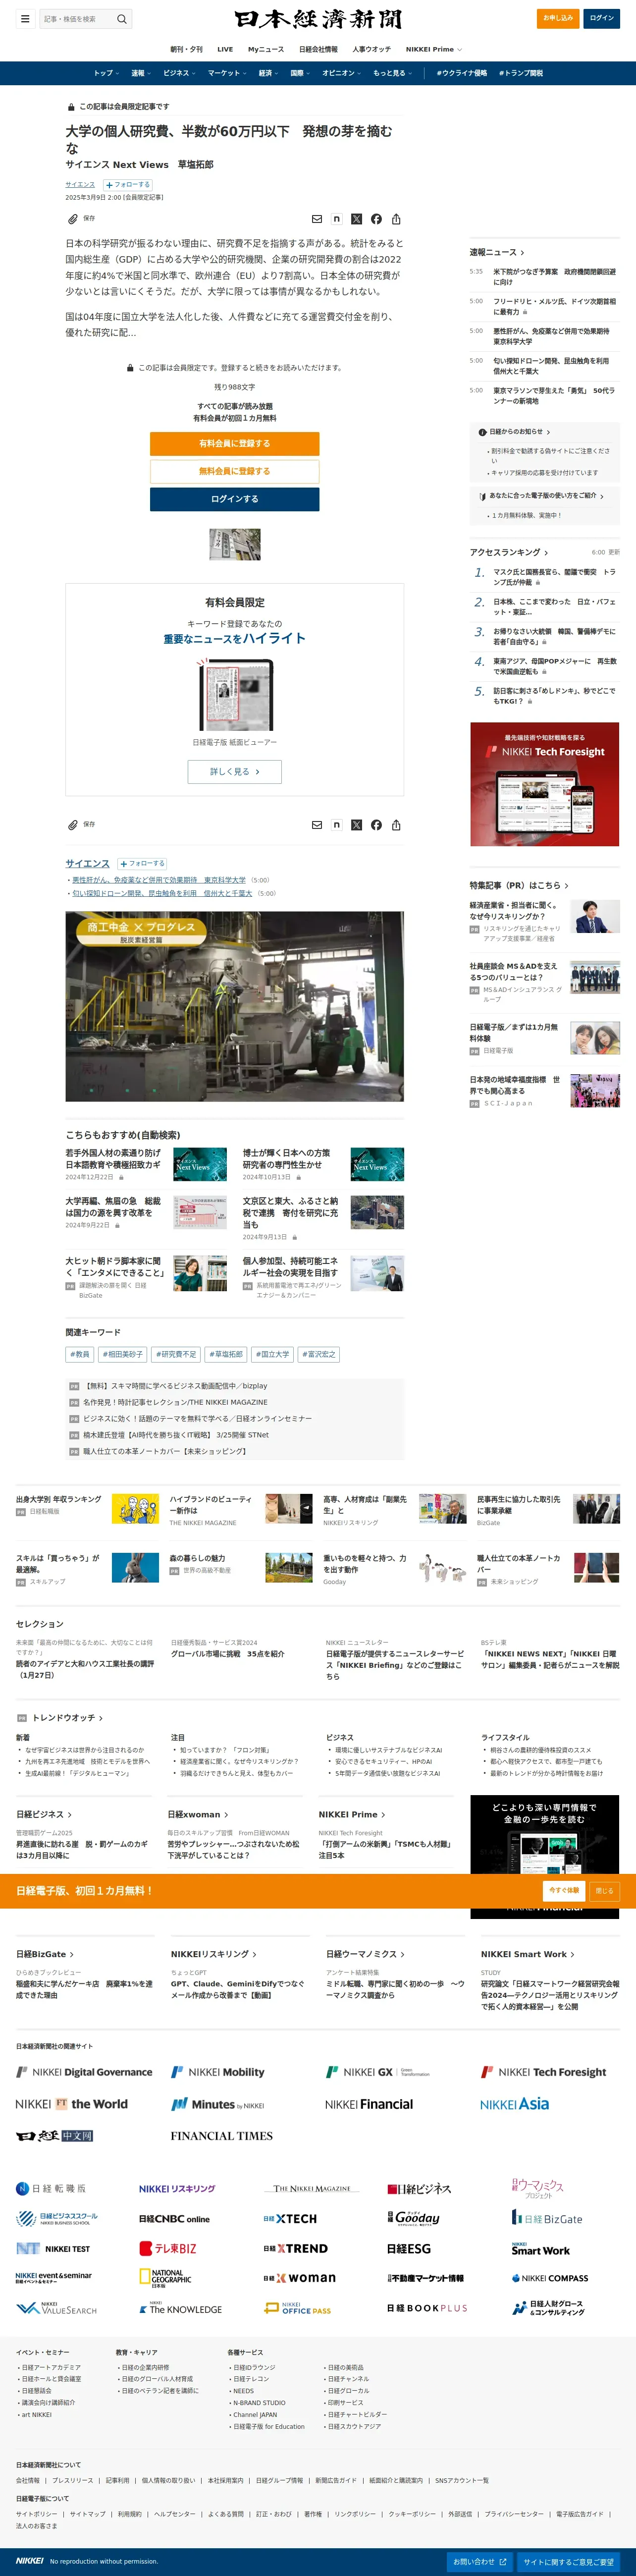Open 特集記事（PR）はこちら heading link
This screenshot has width=636, height=2576.
point(519,885)
